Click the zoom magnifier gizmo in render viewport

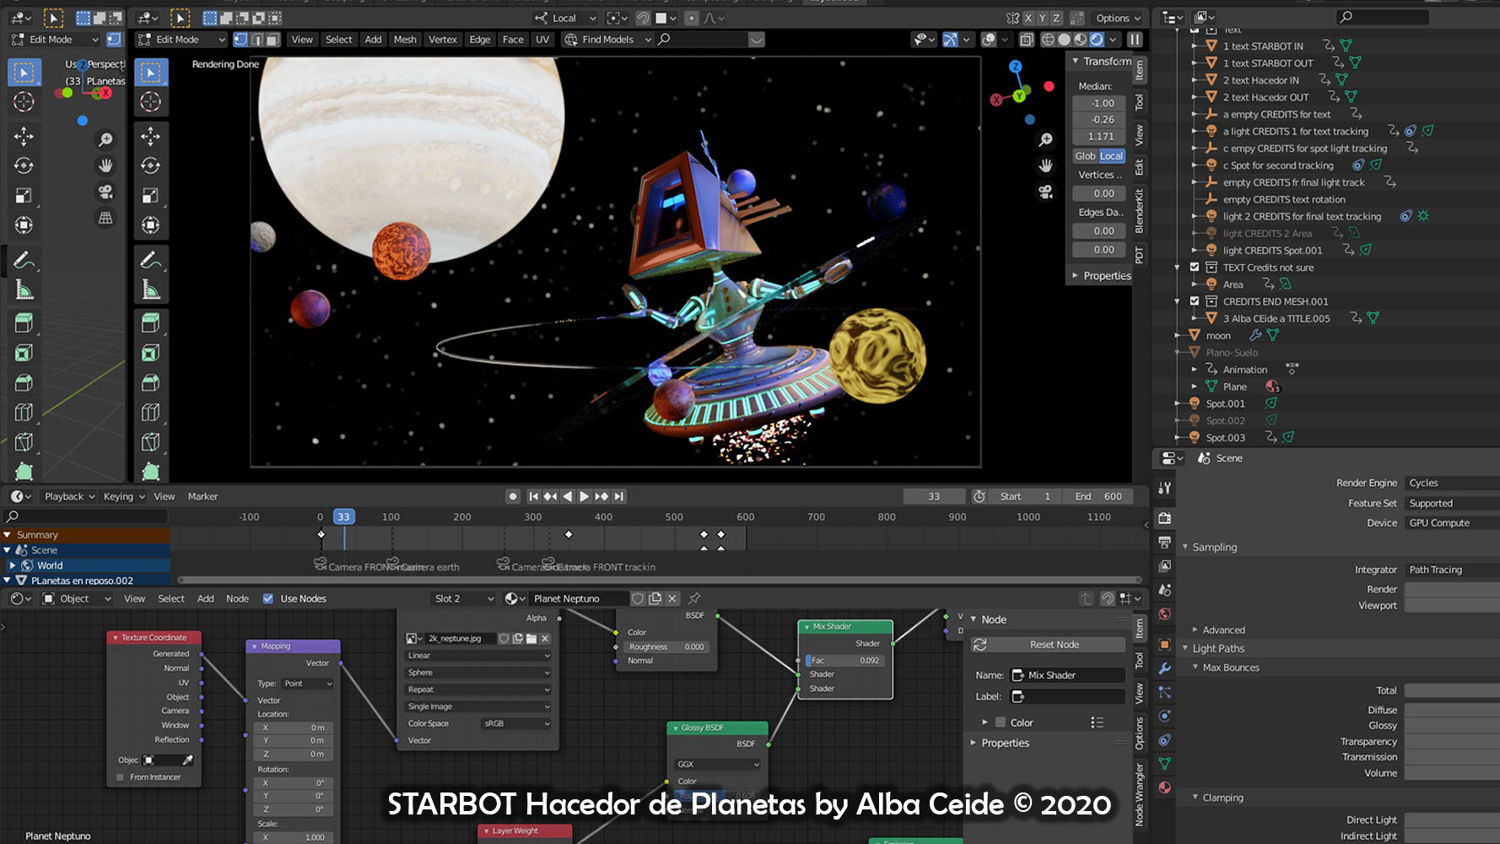click(1046, 139)
